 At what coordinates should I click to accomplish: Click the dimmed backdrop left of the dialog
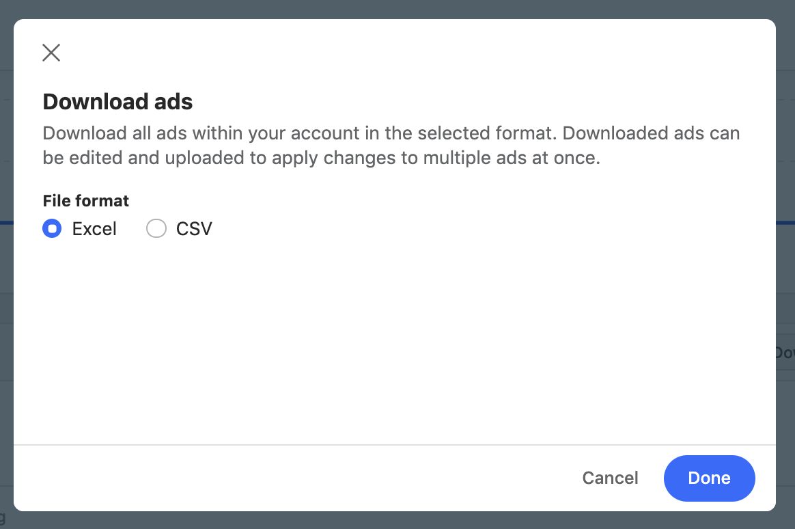coord(6,273)
